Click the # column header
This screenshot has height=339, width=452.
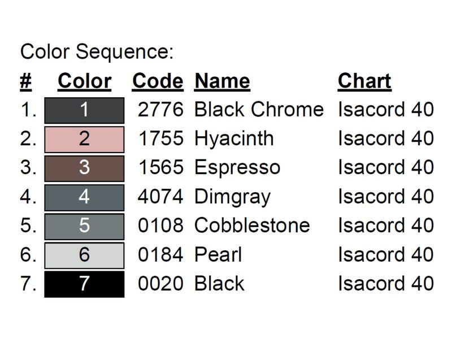click(x=25, y=81)
